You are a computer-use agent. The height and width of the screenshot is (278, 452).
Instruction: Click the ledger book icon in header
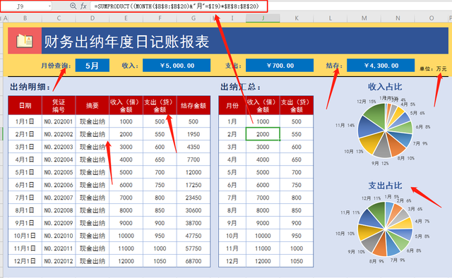tap(25, 41)
